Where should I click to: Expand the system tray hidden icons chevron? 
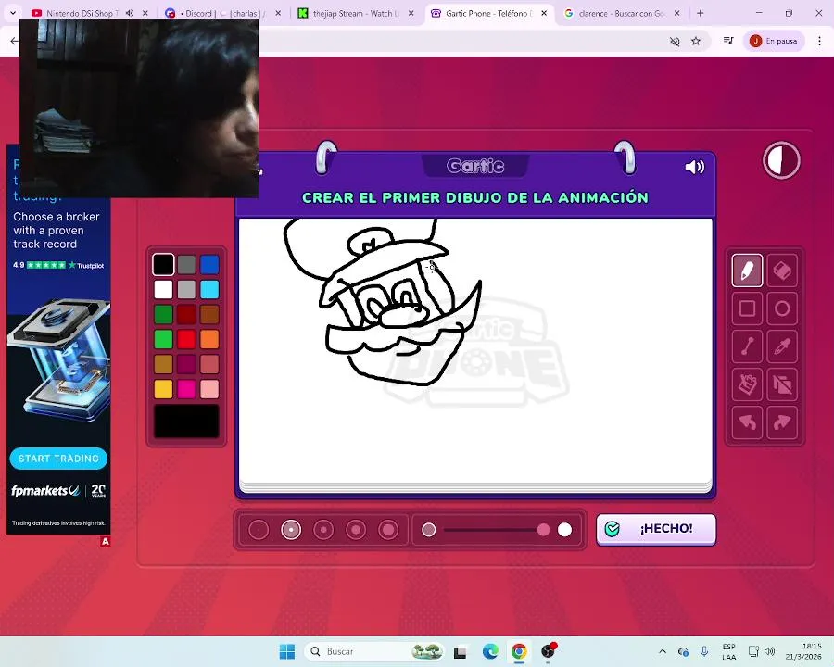[x=663, y=651]
